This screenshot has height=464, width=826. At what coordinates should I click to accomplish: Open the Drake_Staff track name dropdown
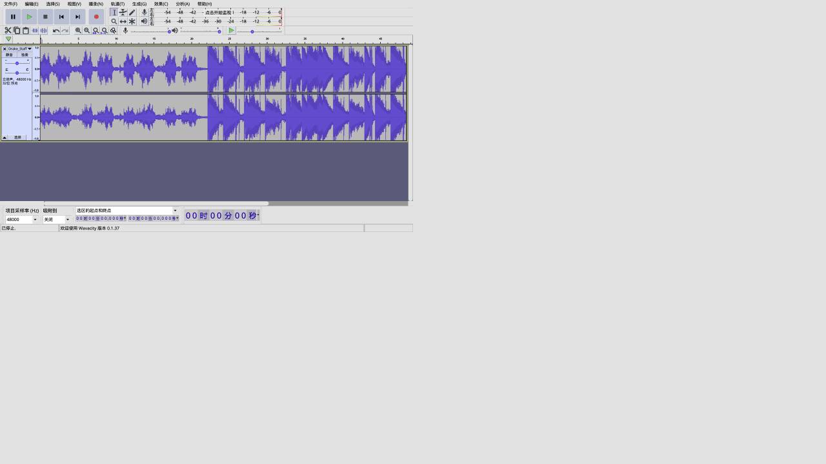click(20, 49)
